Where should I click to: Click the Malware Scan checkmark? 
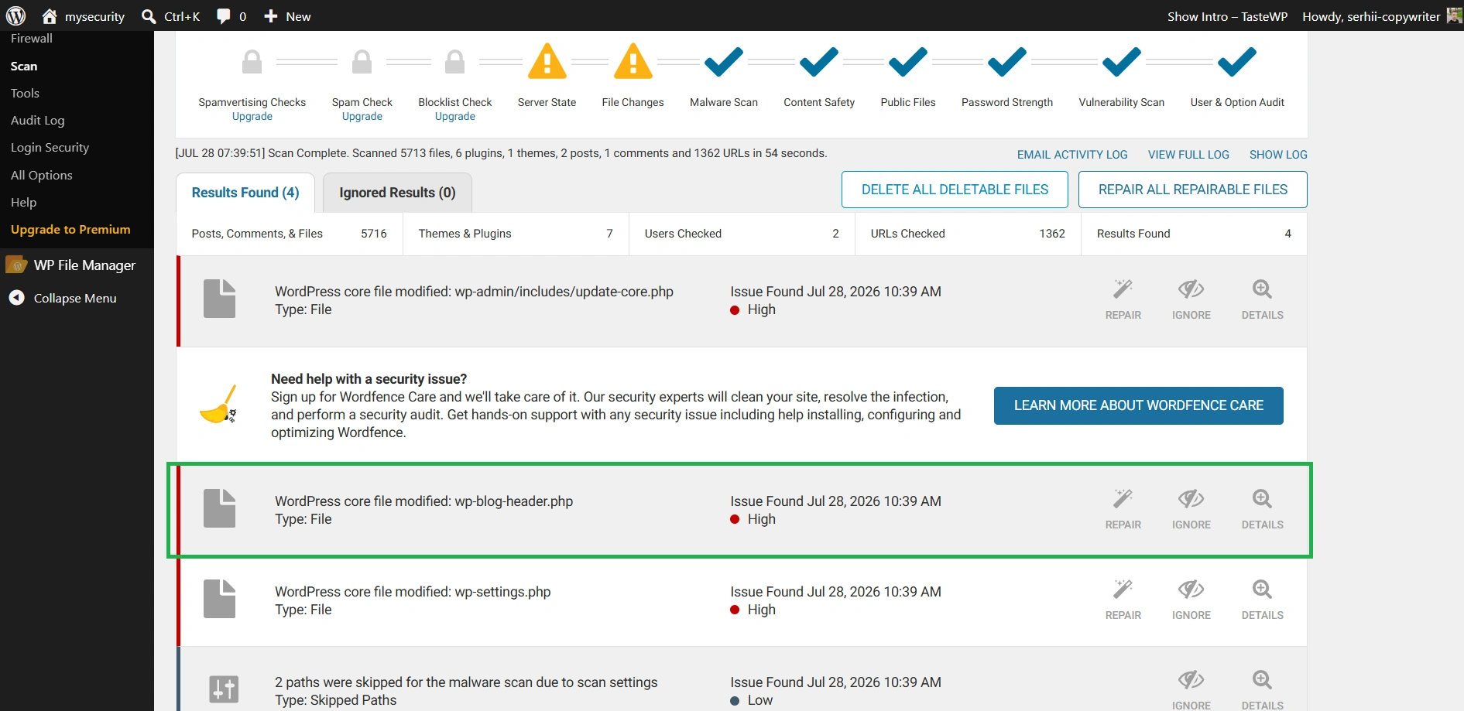point(724,61)
